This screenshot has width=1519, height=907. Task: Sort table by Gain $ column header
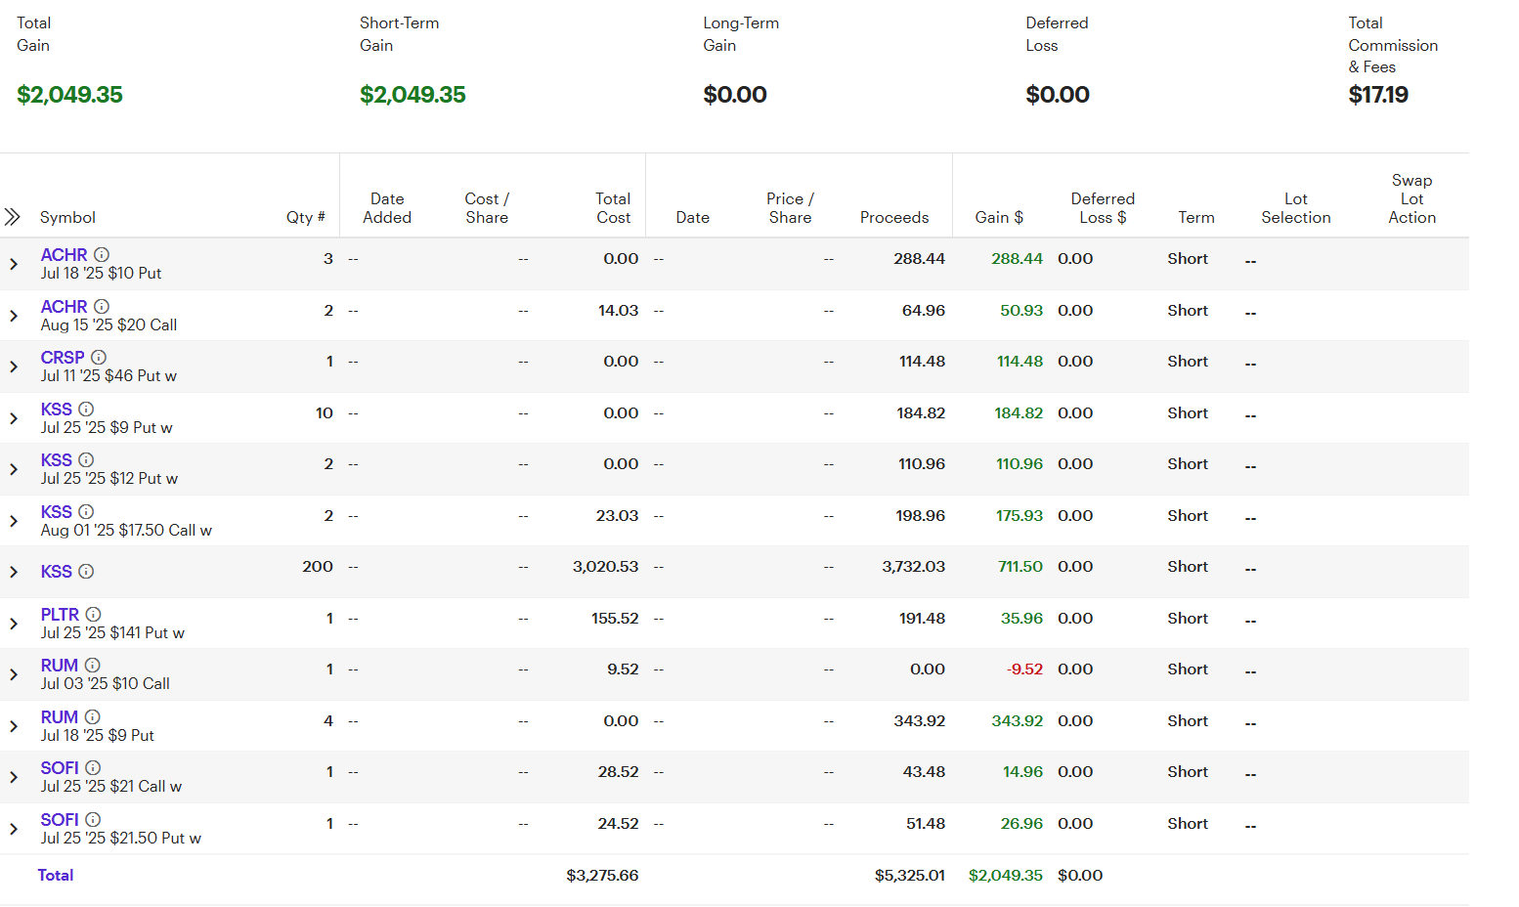pyautogui.click(x=999, y=217)
